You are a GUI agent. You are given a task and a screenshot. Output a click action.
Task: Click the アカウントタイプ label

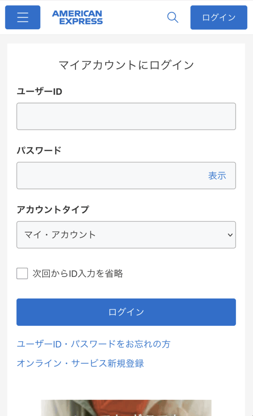tap(53, 210)
